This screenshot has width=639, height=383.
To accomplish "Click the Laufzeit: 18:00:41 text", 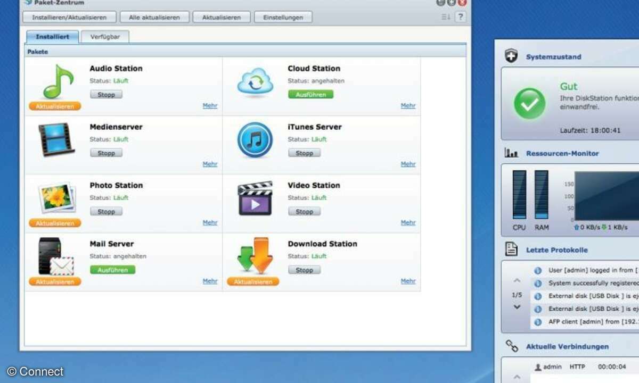I will 590,130.
